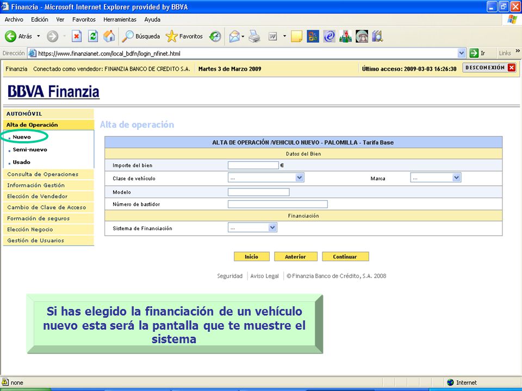This screenshot has height=391, width=522.
Task: Open Elección de Vendedor in the sidebar
Action: 48,196
